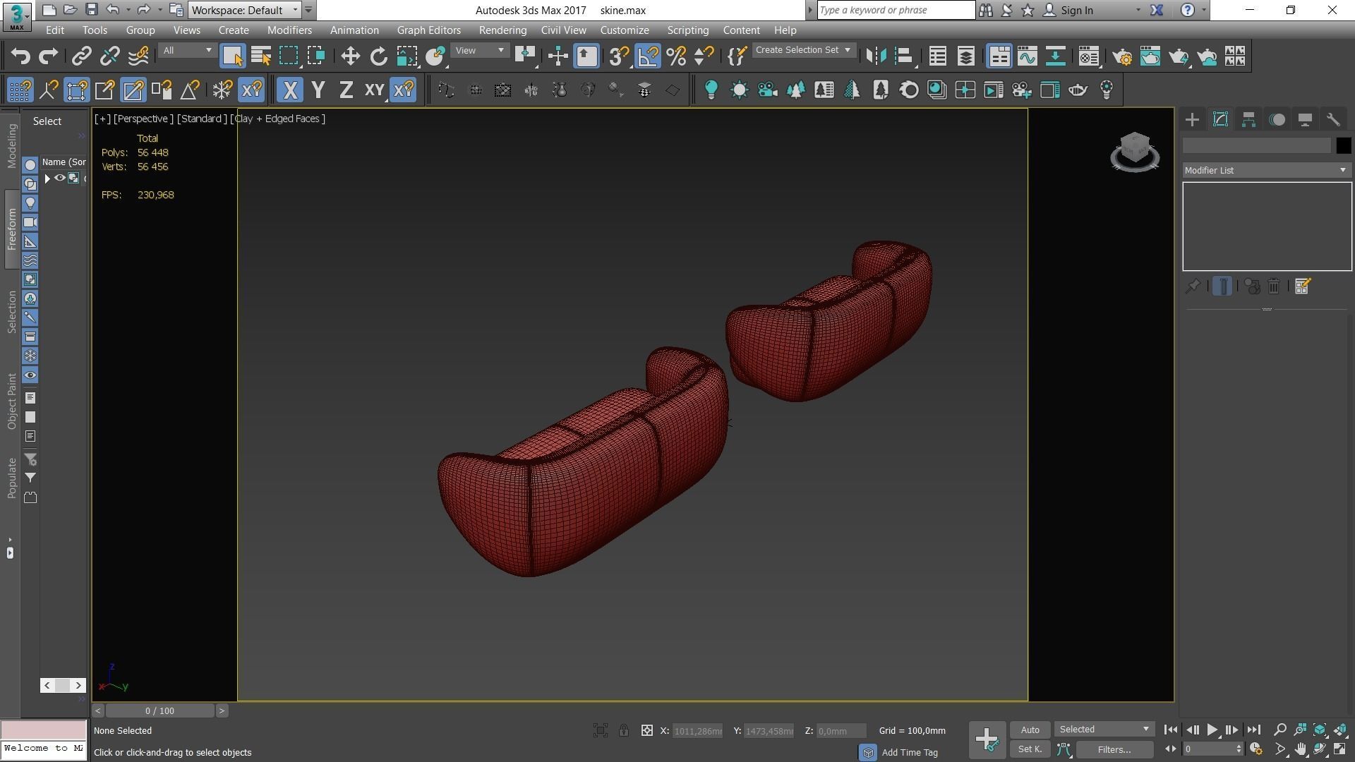Open the Material Editor

coord(1089,56)
